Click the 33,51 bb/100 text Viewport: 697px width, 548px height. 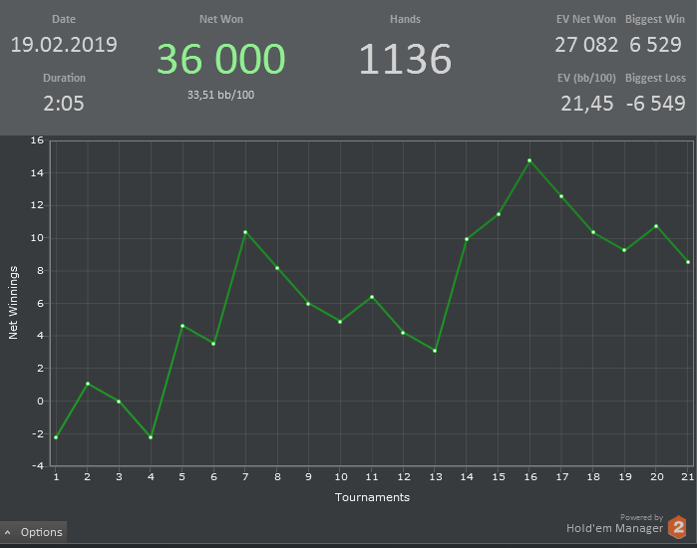[220, 95]
